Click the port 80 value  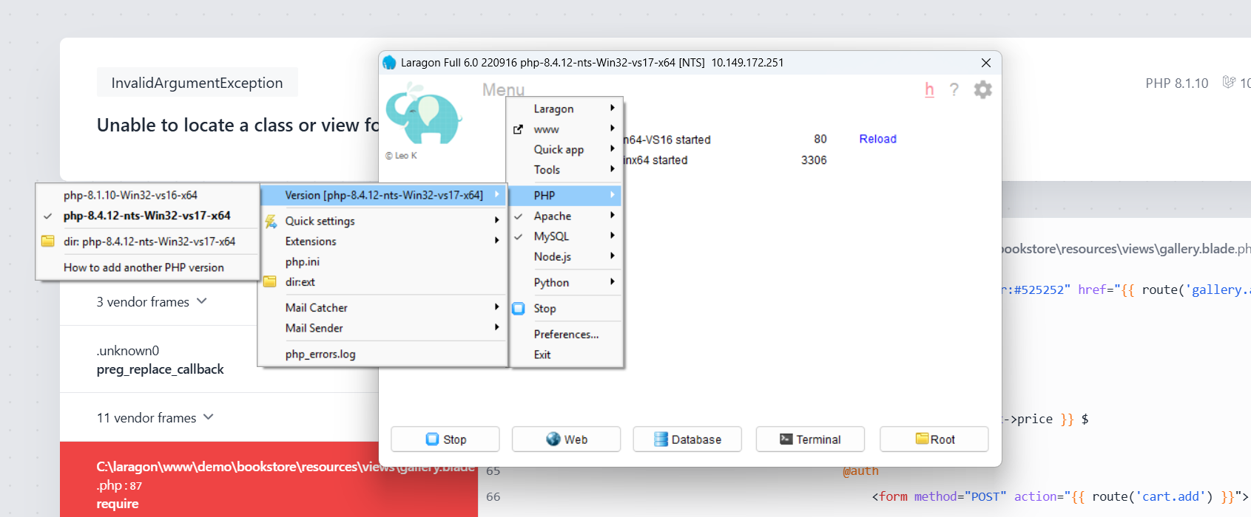pos(820,139)
